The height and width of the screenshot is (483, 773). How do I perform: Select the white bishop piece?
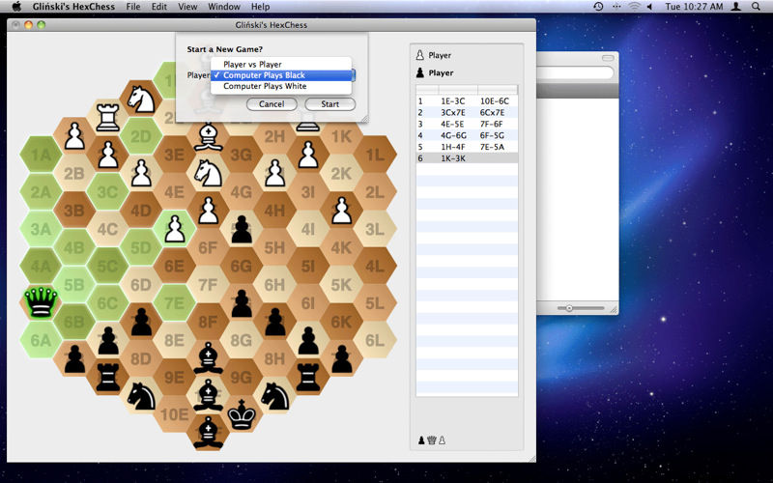click(x=208, y=137)
